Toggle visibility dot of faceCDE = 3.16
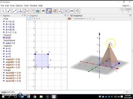Image resolution: width=133 pixels, height=99 pixels. [x=4, y=81]
